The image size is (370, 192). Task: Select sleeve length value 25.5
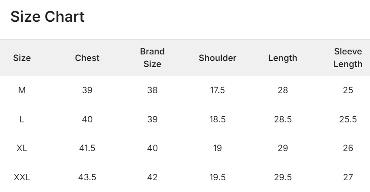[x=348, y=119]
